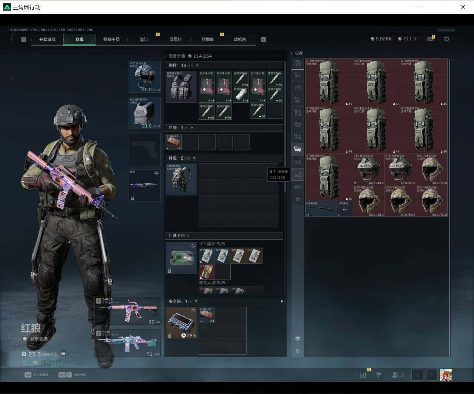The image size is (474, 394).
Task: Open the mail inbox icon
Action: (430, 39)
